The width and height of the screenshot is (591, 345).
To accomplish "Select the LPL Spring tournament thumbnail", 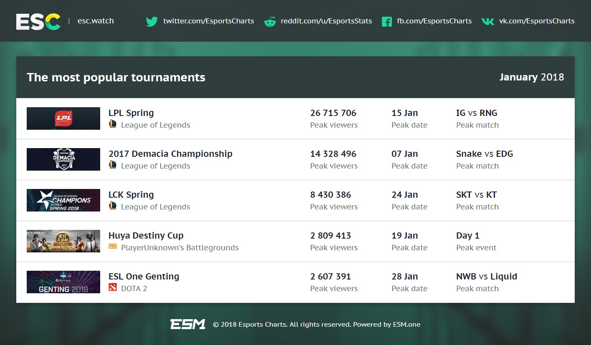I will 63,118.
